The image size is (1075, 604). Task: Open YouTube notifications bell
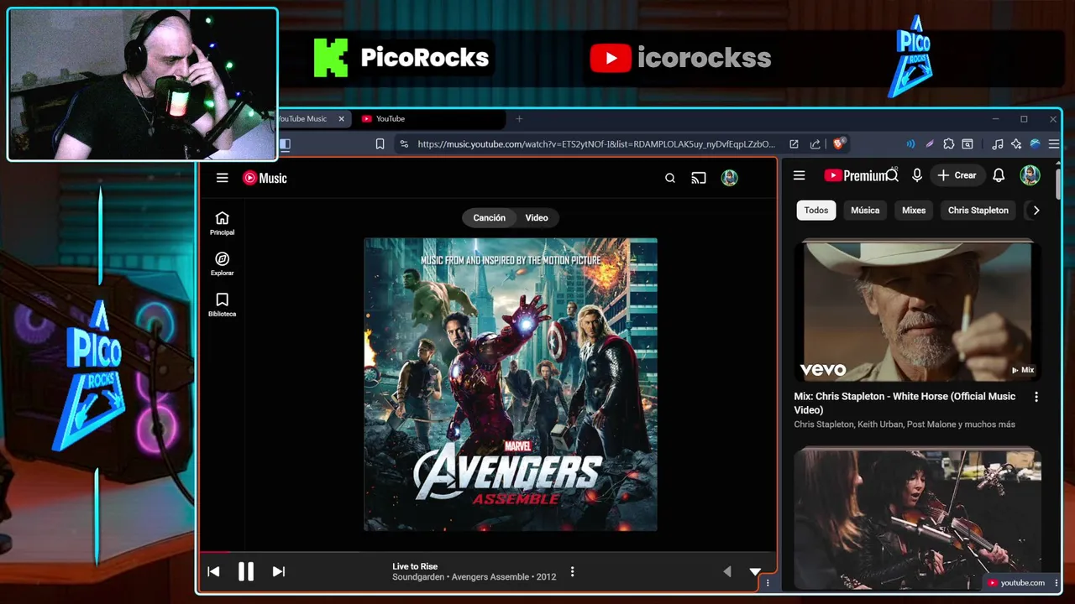click(x=999, y=175)
